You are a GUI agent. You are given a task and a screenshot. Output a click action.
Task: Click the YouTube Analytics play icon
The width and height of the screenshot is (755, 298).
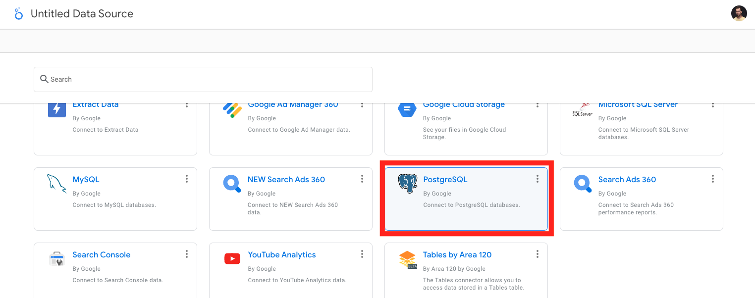pos(232,258)
